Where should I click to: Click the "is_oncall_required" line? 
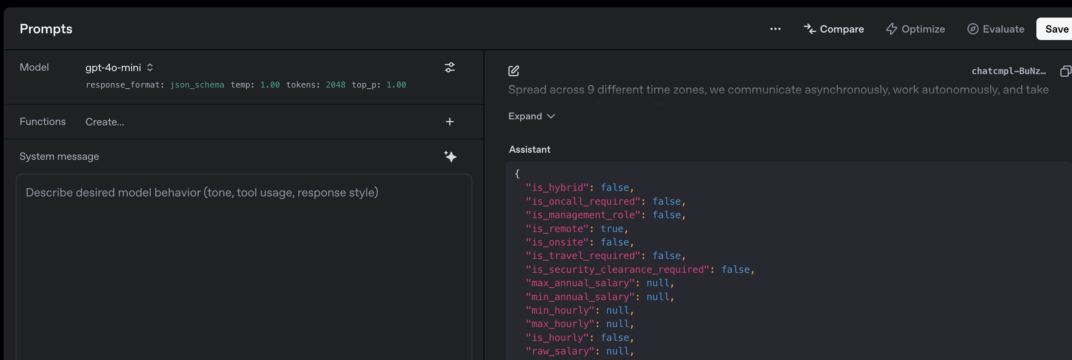point(605,202)
